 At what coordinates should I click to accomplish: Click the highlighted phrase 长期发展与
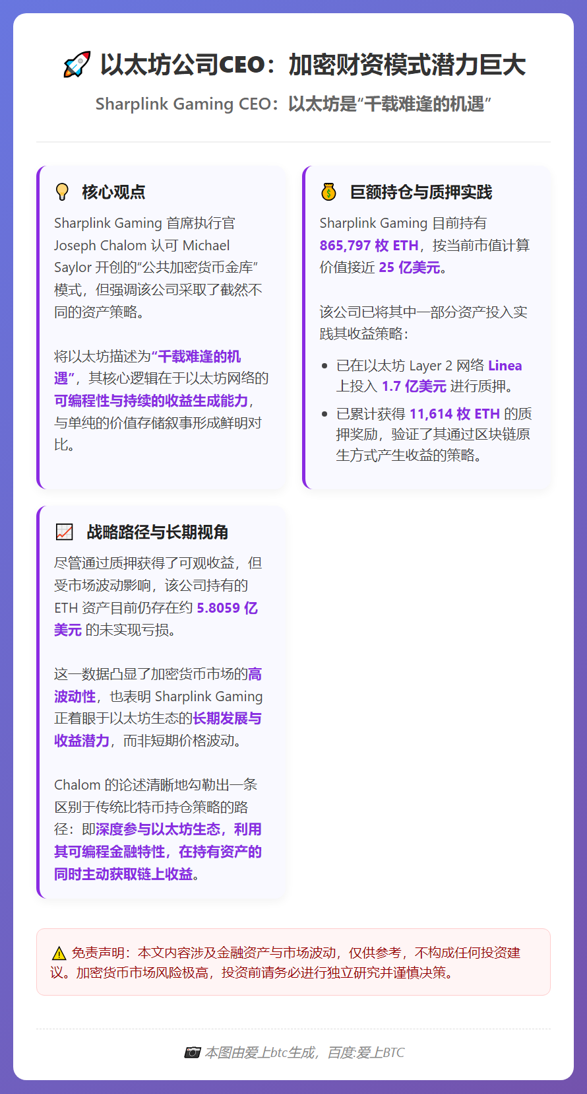point(228,718)
